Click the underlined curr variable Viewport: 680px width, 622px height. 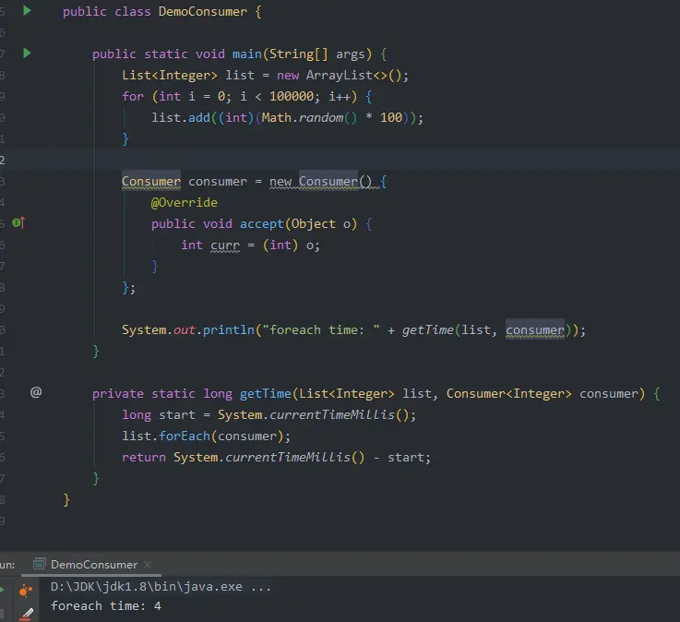[x=225, y=245]
